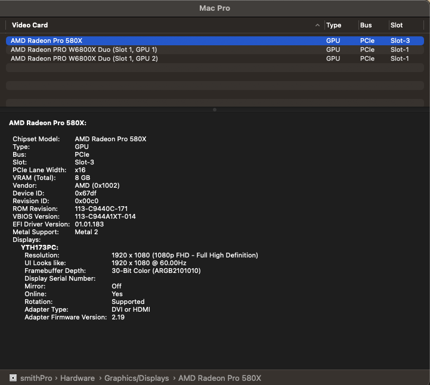Image resolution: width=430 pixels, height=385 pixels.
Task: Click the Revision ID value 0x00c0
Action: [x=86, y=201]
